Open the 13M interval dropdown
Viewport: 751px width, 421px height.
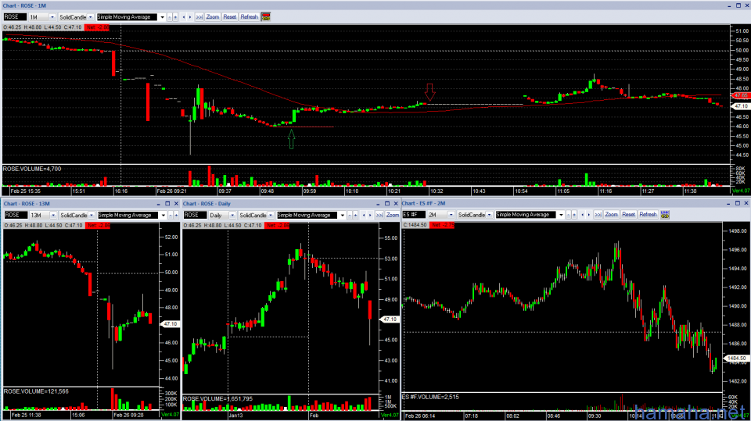coord(53,216)
